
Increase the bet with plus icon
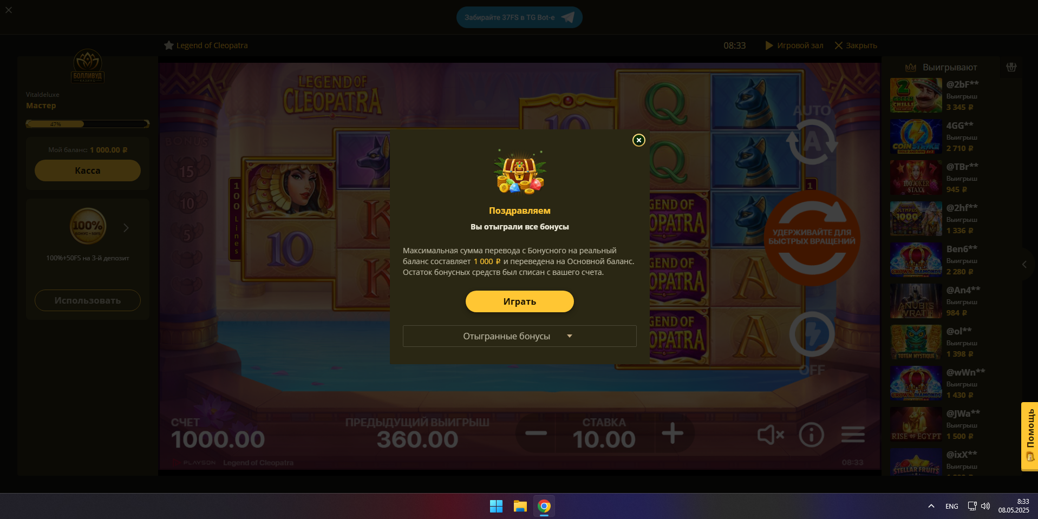tap(673, 433)
